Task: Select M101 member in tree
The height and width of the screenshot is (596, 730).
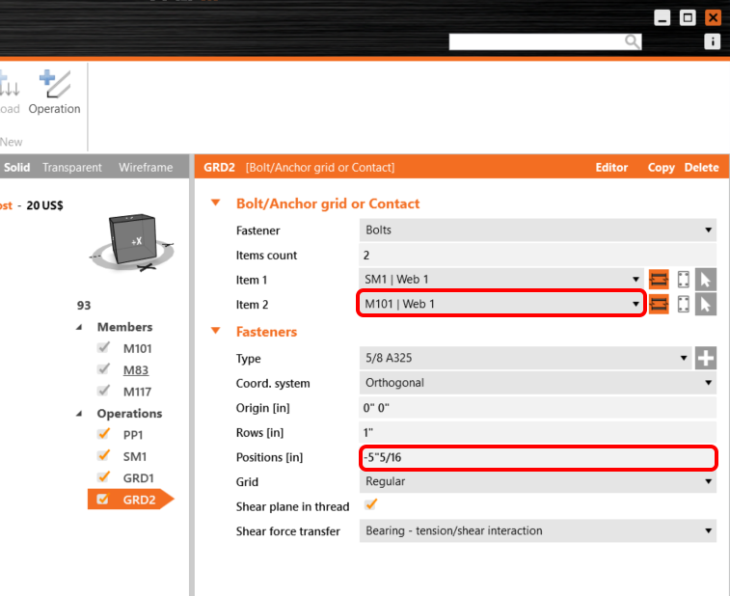Action: (x=137, y=348)
